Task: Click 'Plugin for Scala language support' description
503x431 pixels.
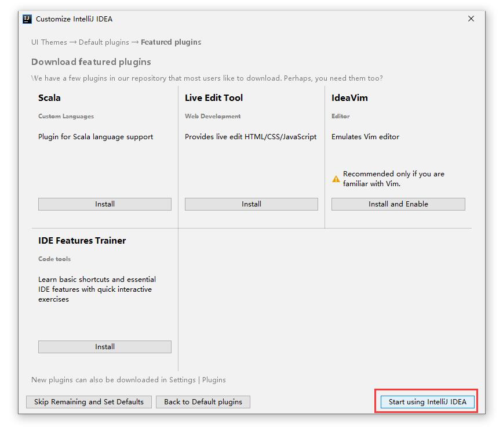Action: pyautogui.click(x=96, y=137)
